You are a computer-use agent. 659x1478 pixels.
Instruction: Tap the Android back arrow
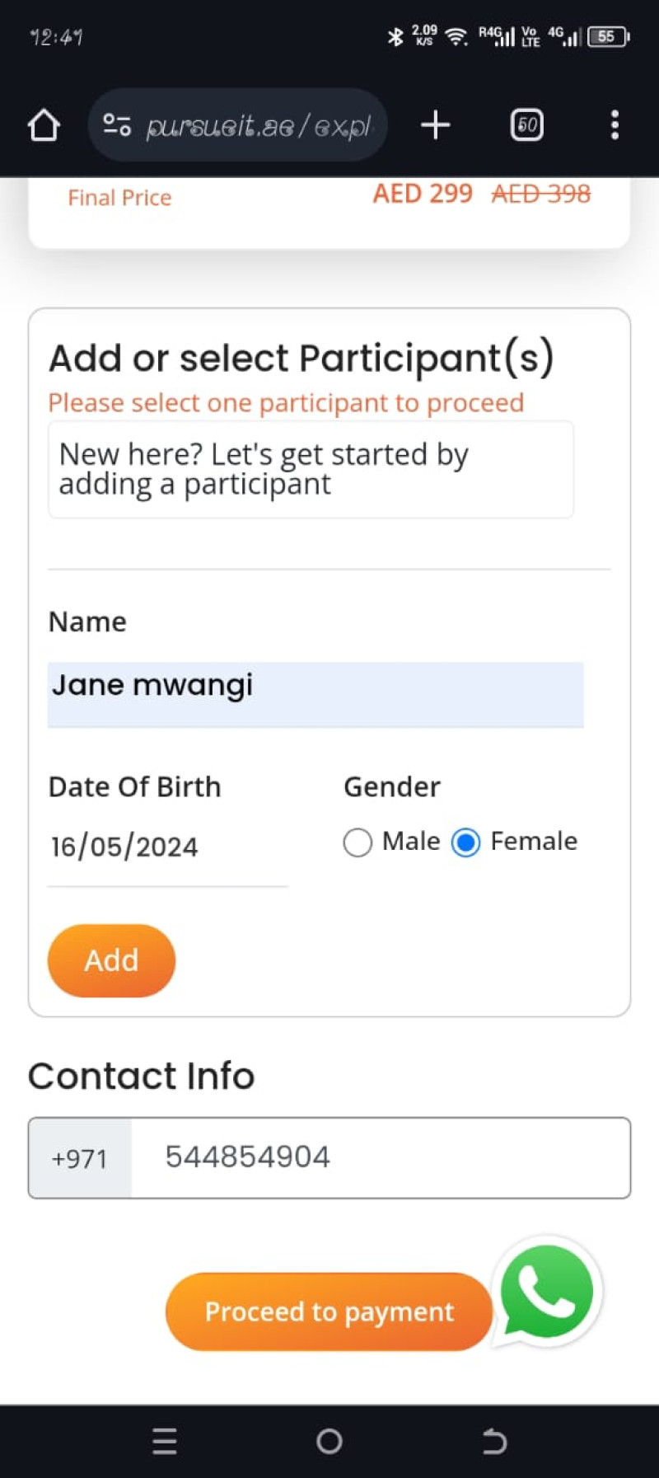click(x=494, y=1440)
